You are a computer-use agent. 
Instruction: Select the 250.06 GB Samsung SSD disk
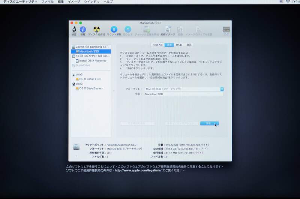point(91,46)
